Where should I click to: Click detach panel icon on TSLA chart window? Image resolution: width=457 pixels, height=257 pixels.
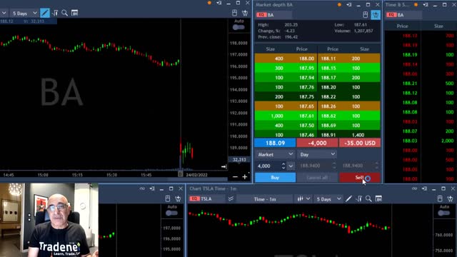click(424, 188)
